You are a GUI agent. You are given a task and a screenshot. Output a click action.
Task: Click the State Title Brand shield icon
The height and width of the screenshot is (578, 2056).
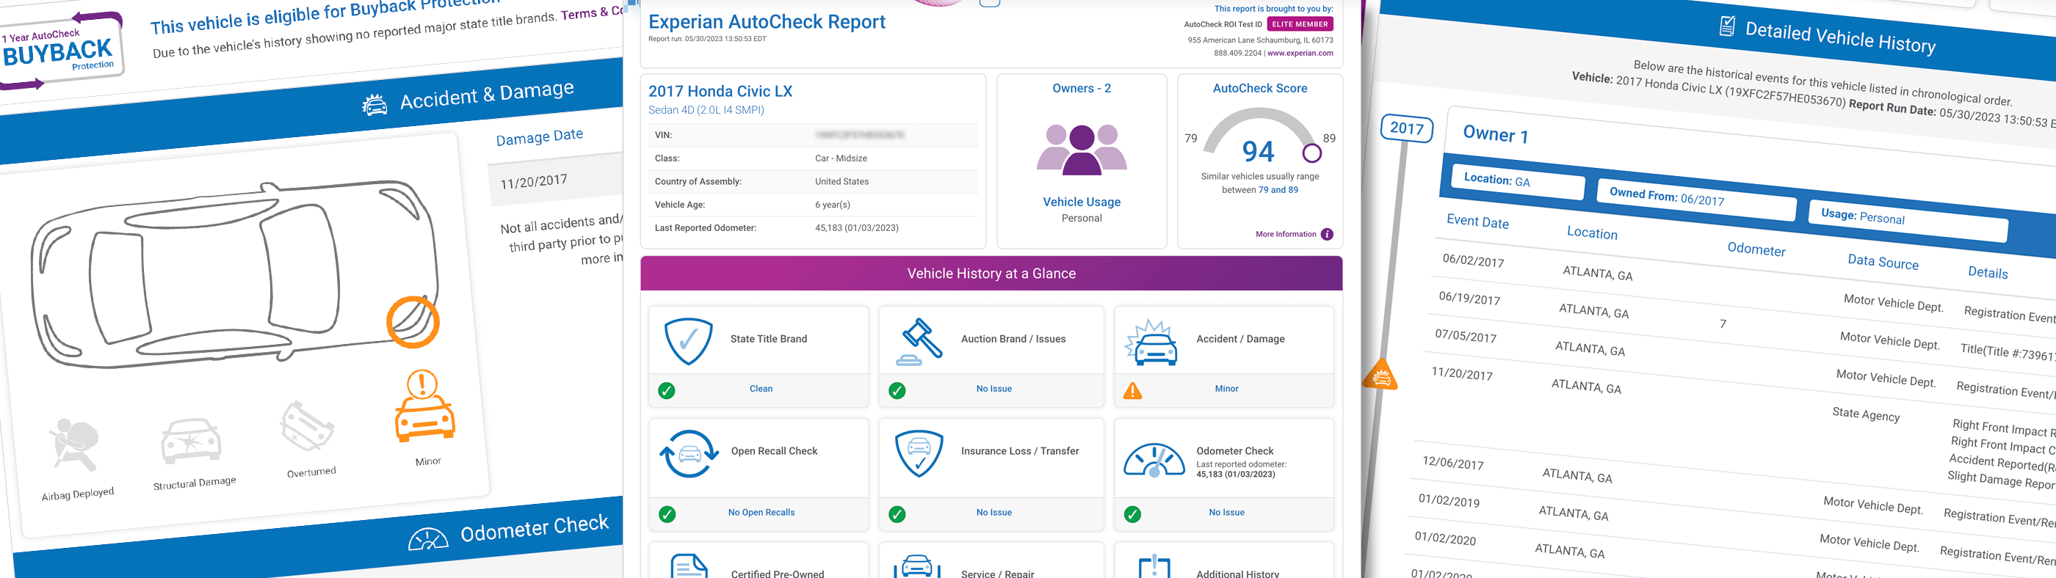[687, 341]
